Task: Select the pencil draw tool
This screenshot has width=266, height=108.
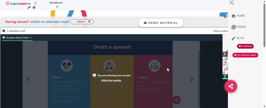Action: [x=29, y=7]
